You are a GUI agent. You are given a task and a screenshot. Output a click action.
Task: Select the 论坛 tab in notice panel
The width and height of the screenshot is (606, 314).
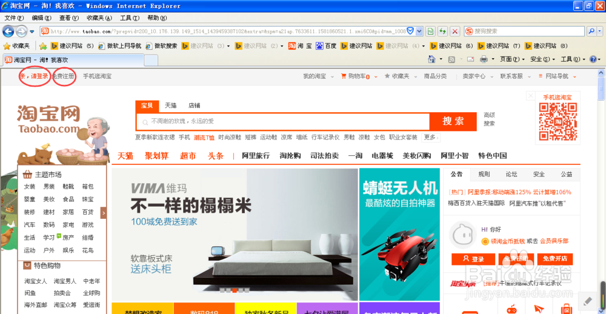511,174
